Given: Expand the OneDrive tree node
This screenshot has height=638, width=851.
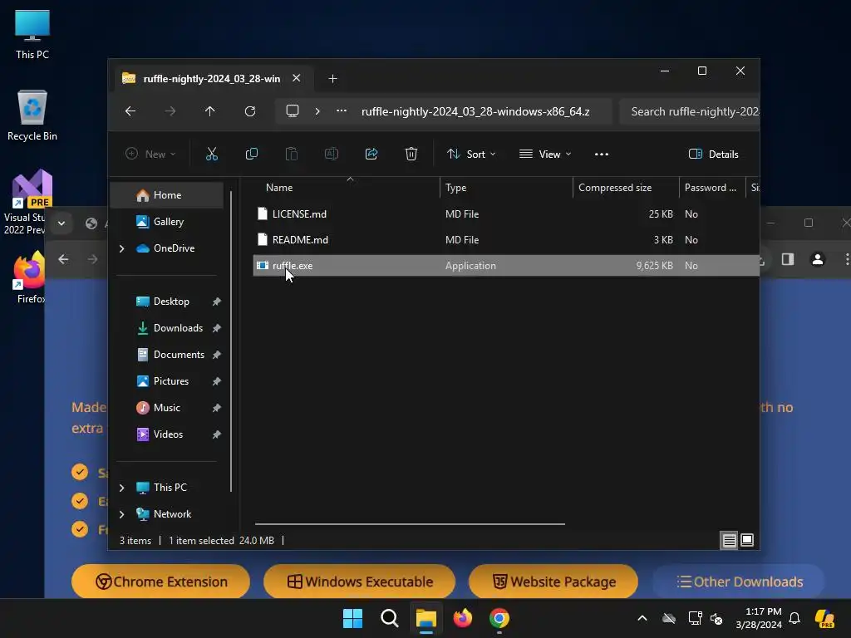Looking at the screenshot, I should tap(122, 248).
